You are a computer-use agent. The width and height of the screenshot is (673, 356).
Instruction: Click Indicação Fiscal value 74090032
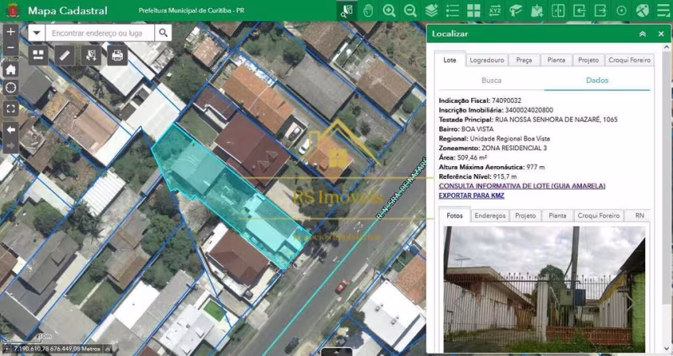tap(507, 100)
